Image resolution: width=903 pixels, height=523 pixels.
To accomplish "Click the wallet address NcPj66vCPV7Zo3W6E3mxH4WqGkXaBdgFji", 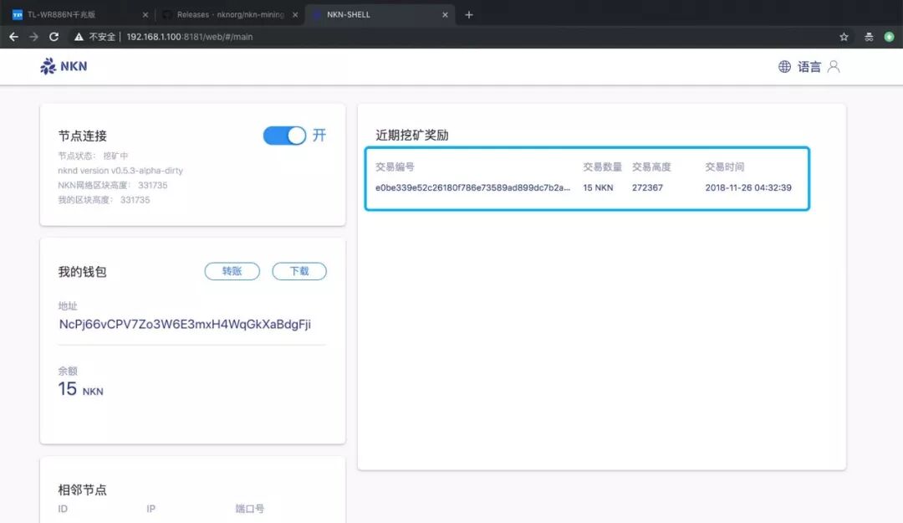I will click(185, 324).
